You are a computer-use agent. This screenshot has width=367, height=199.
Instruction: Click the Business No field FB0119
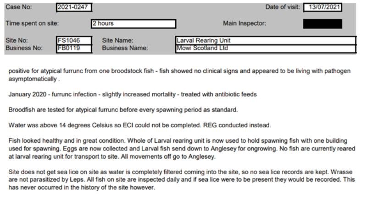74,48
